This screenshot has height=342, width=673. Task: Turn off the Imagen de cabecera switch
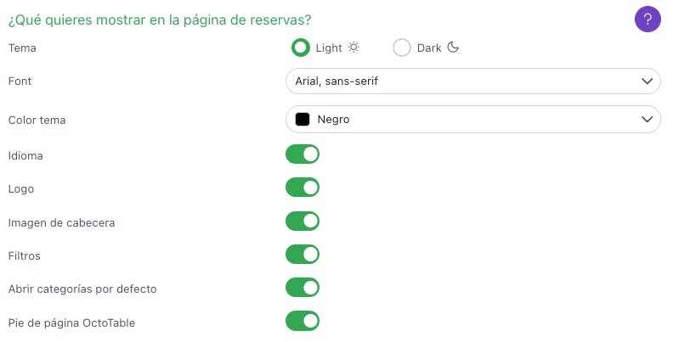click(x=303, y=221)
